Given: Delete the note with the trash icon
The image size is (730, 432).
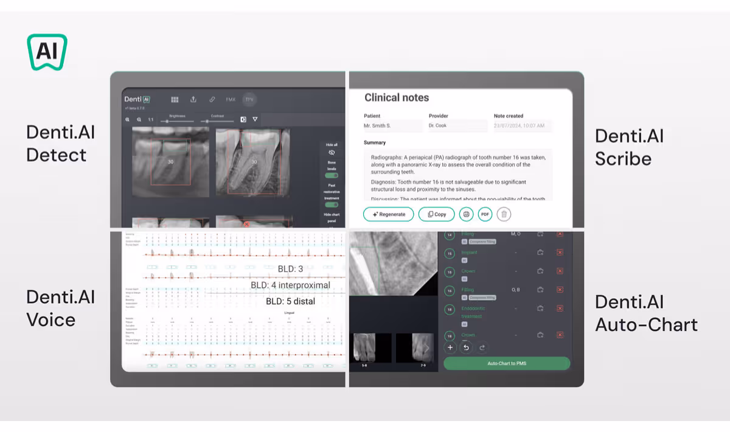Looking at the screenshot, I should coord(504,214).
